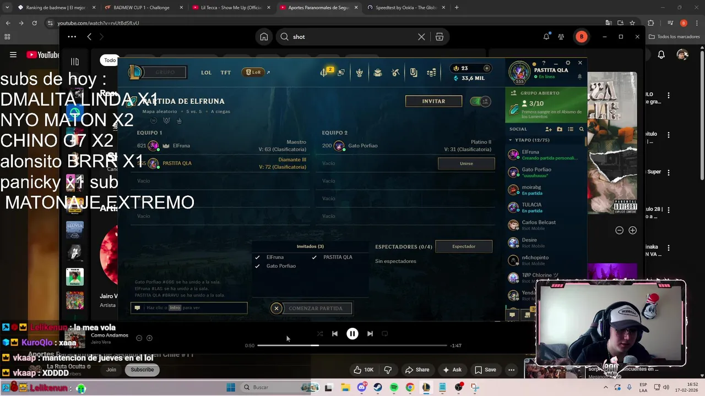Viewport: 705px width, 396px height.
Task: Open League client help question mark
Action: pyautogui.click(x=544, y=63)
